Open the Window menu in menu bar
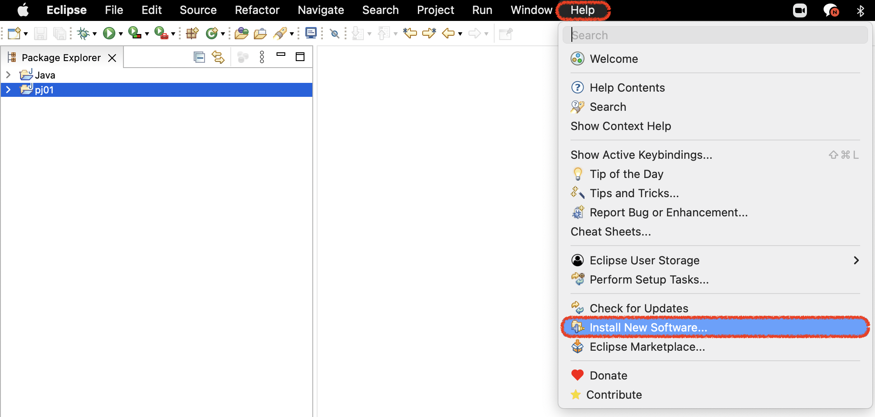The image size is (875, 417). tap(531, 10)
